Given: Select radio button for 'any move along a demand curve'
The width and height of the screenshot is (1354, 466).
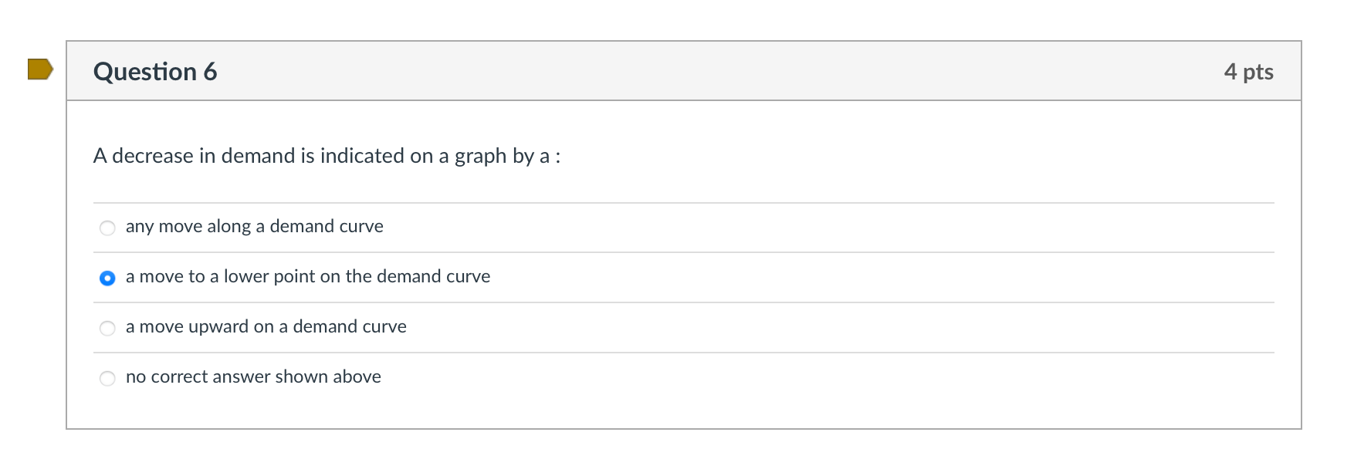Looking at the screenshot, I should 108,228.
